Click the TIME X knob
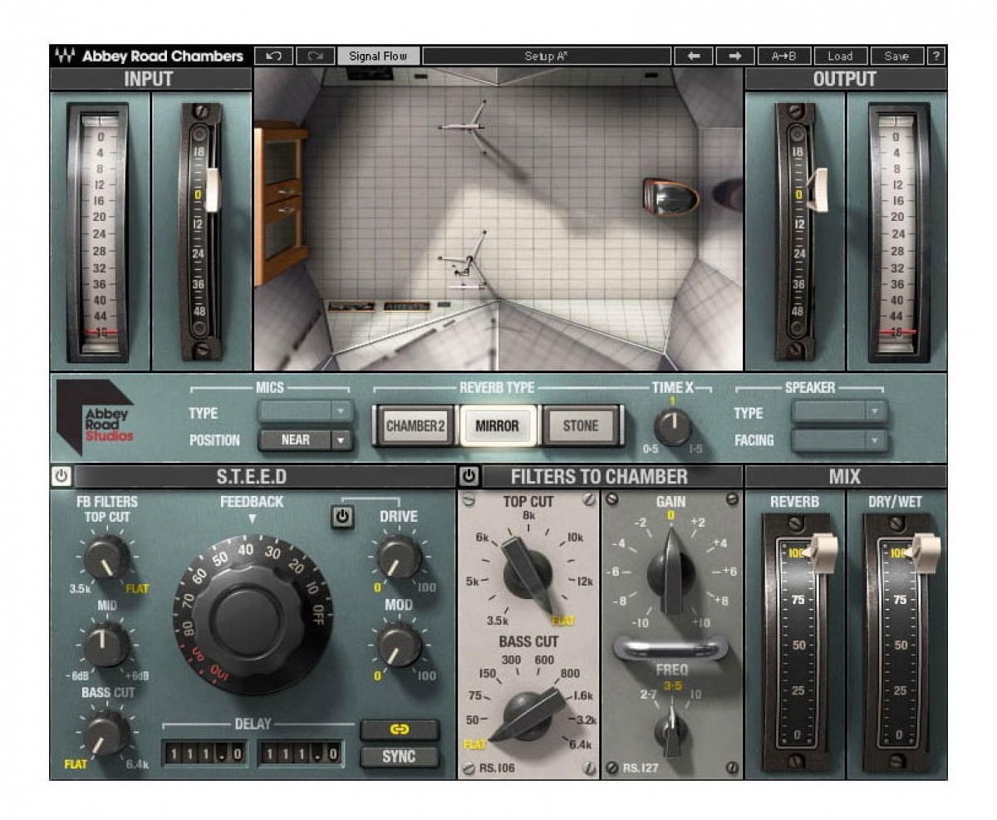997x820 pixels. click(674, 428)
